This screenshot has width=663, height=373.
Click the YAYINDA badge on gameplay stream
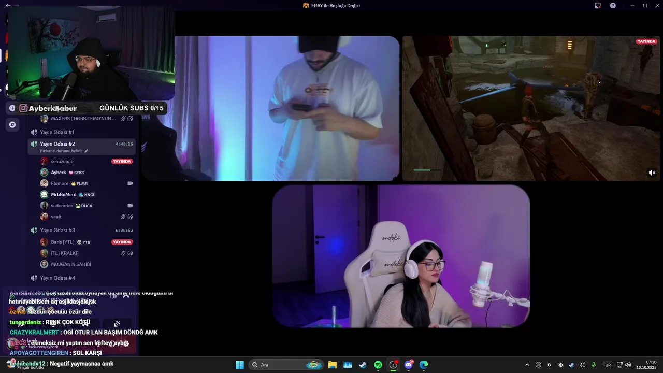(x=646, y=41)
